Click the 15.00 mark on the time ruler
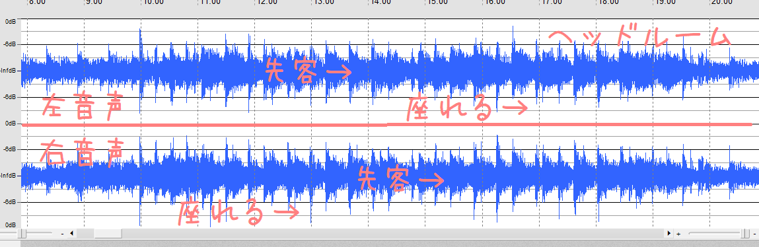The height and width of the screenshot is (247, 759). (437, 3)
